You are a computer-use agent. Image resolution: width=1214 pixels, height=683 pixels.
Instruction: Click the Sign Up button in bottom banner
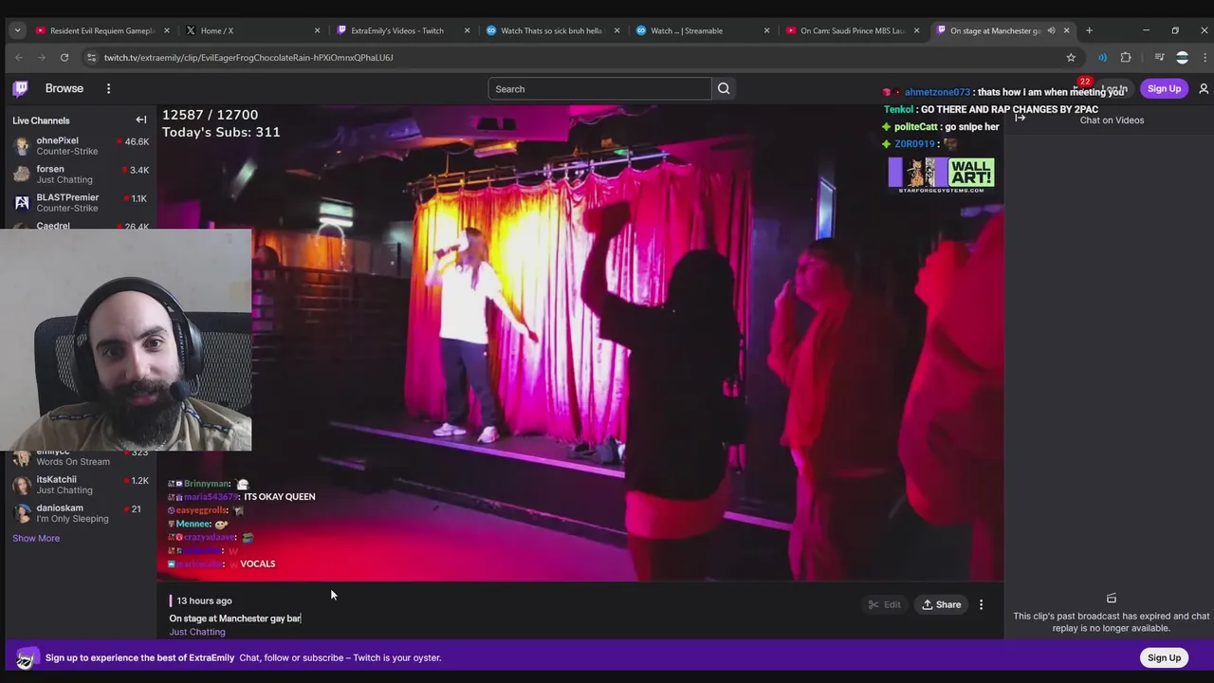1164,657
